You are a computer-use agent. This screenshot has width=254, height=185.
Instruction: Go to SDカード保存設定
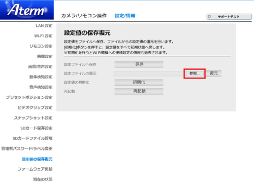coord(37,128)
